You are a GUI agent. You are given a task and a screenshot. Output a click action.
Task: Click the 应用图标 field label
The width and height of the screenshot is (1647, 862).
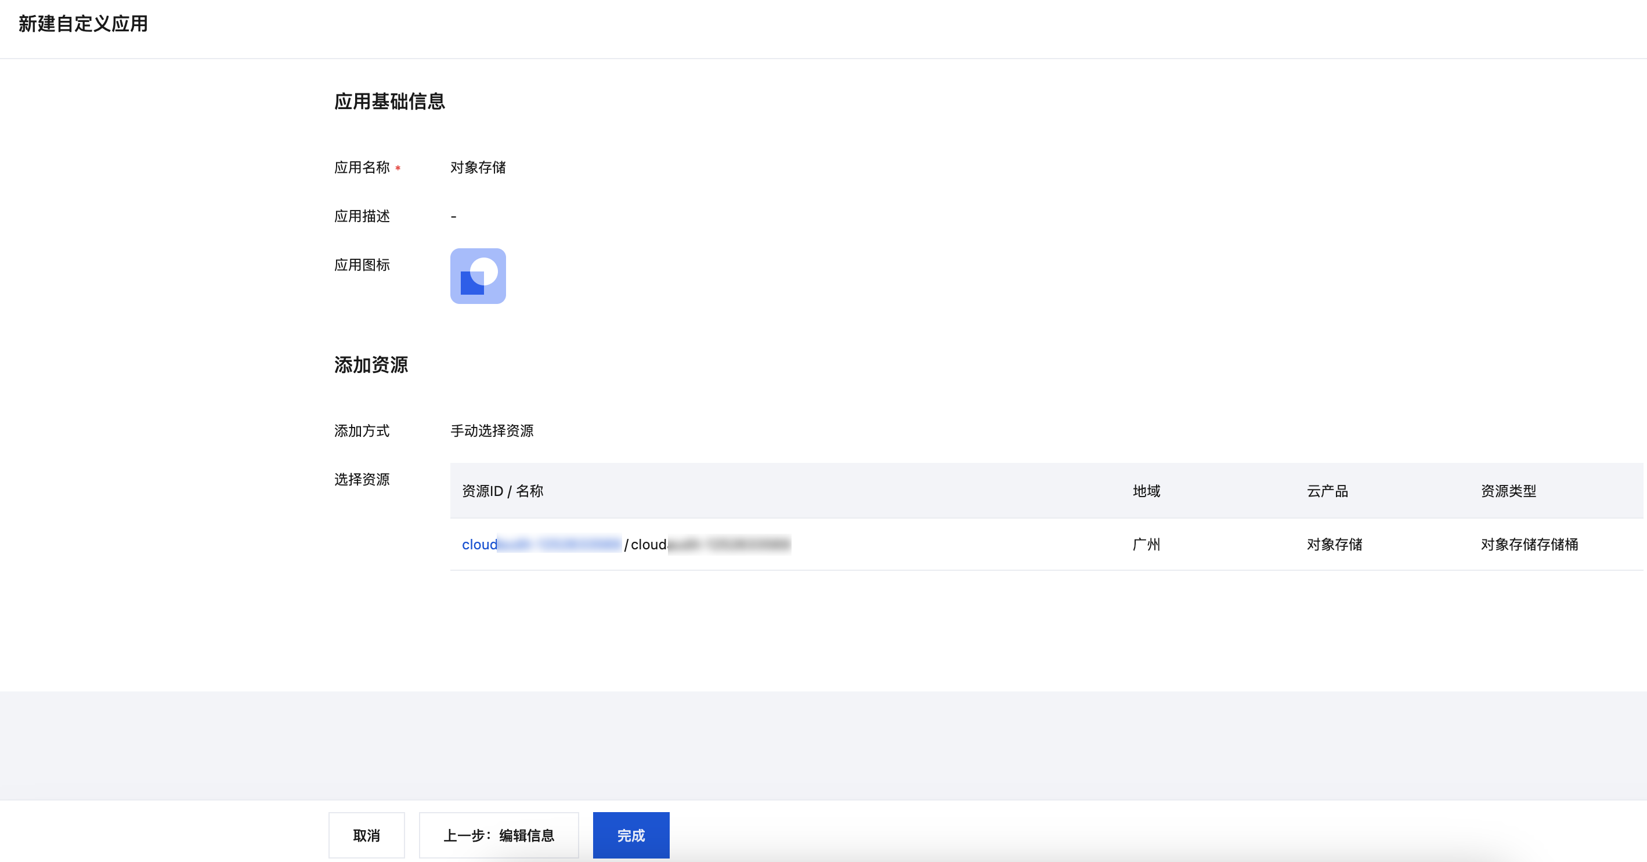click(362, 265)
